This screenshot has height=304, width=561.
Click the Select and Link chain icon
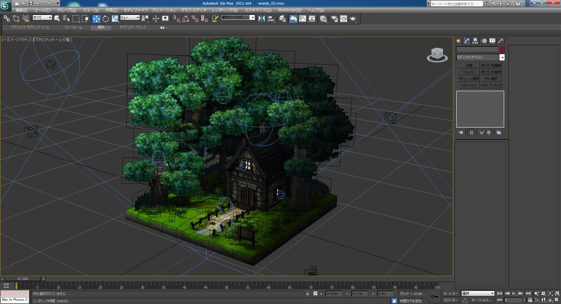[x=6, y=19]
